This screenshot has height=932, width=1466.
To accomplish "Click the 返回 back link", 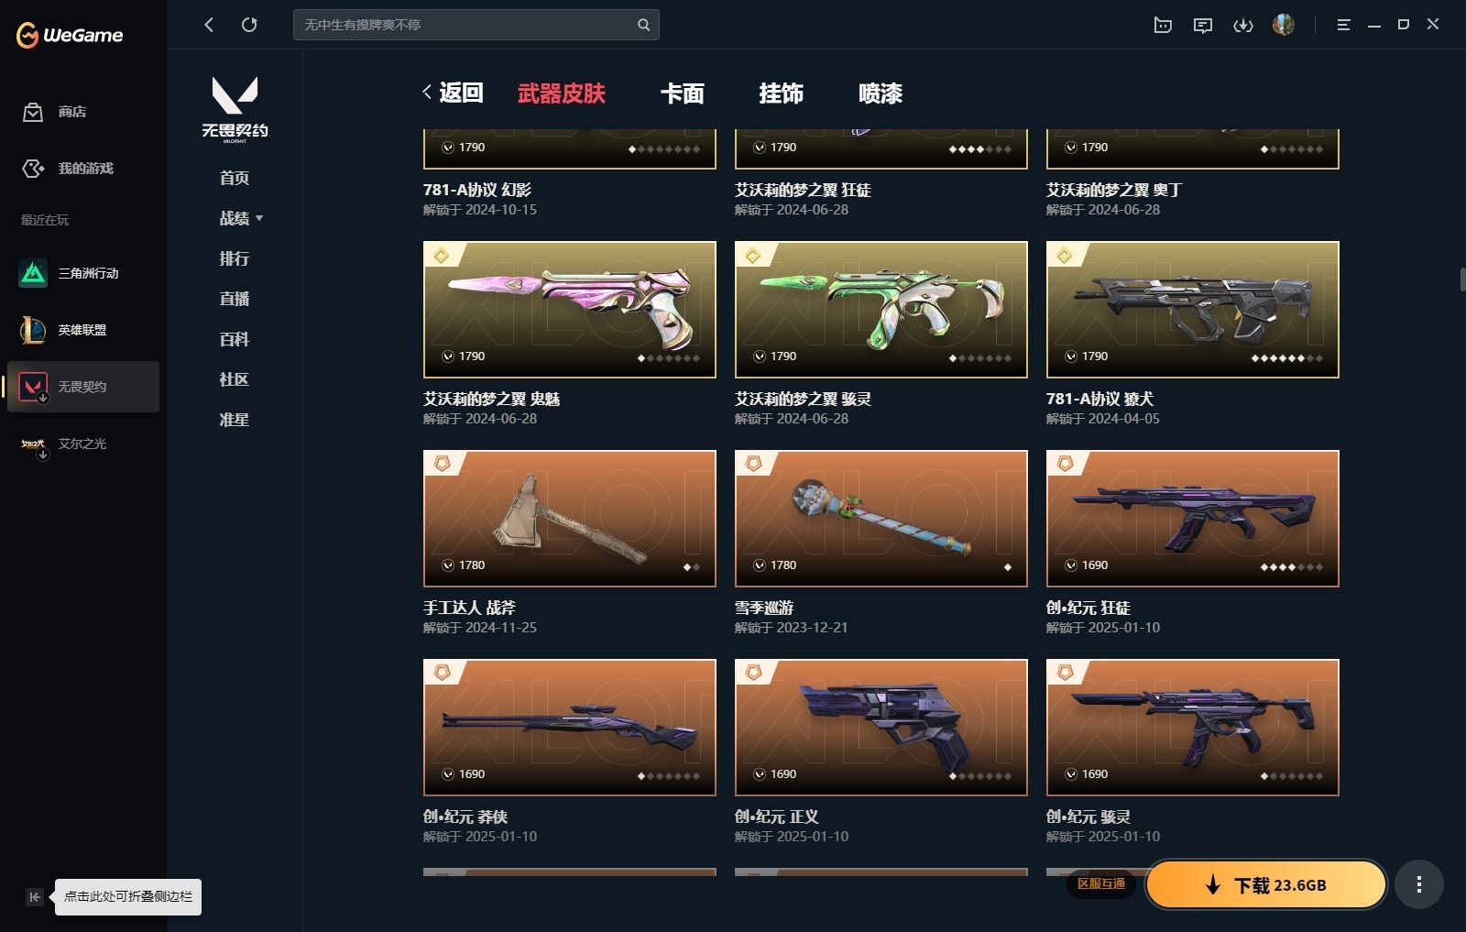I will pyautogui.click(x=453, y=93).
